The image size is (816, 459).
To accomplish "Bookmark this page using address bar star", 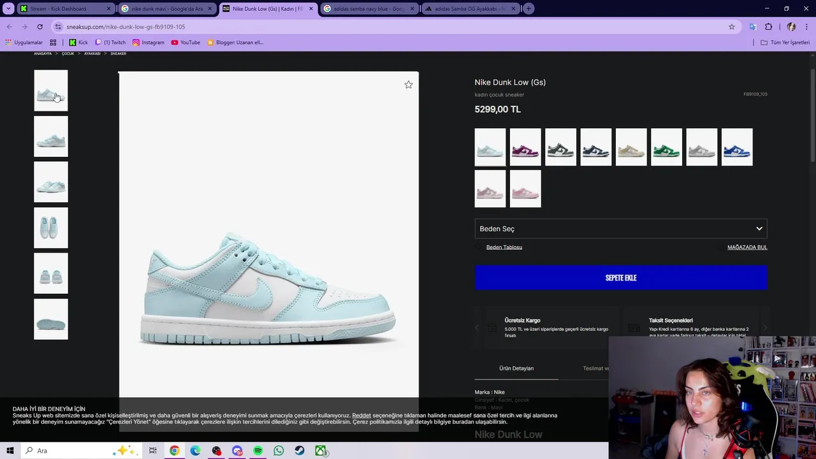I will [732, 27].
